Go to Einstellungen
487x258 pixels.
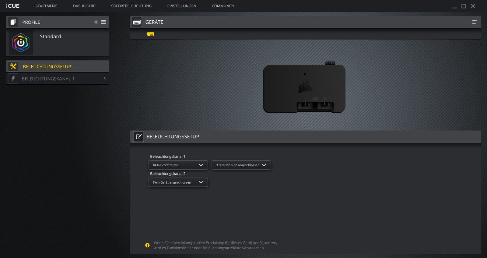182,6
